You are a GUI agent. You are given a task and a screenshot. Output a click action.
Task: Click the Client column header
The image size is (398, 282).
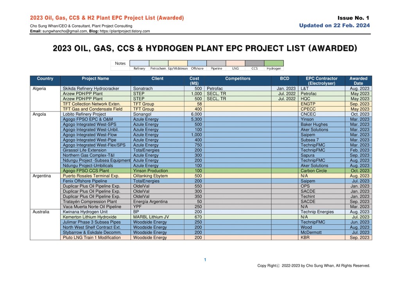pyautogui.click(x=158, y=81)
